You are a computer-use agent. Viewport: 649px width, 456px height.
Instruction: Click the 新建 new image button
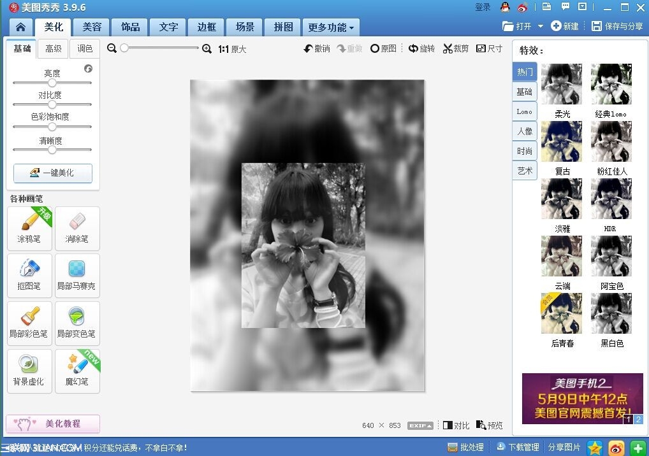pos(565,27)
